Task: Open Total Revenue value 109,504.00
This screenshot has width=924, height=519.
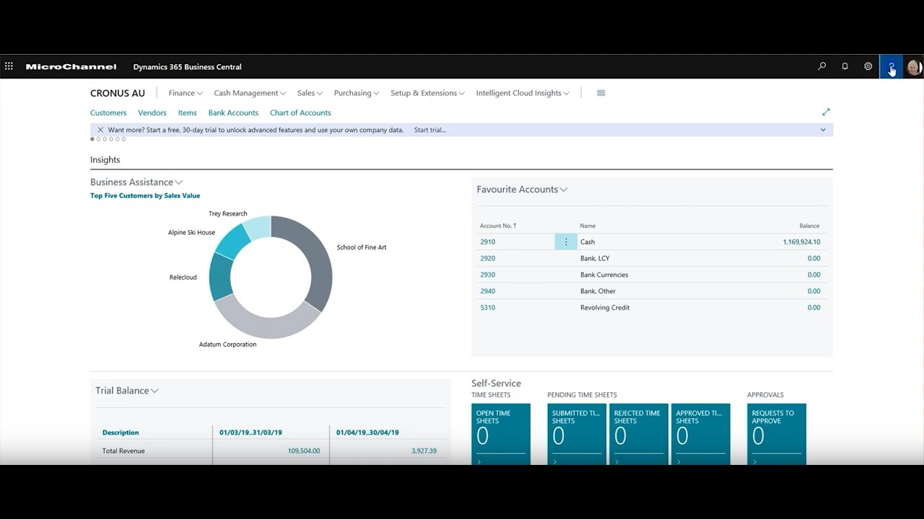Action: click(303, 451)
